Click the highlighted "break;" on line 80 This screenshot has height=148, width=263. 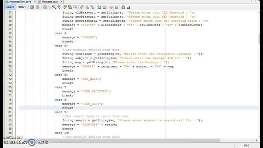(68, 108)
